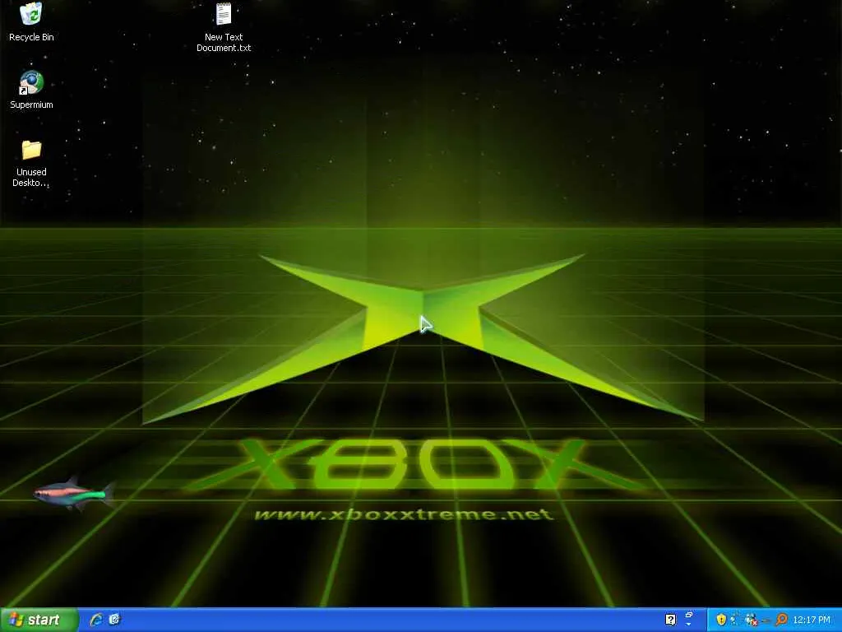
Task: Open the Start menu
Action: [39, 620]
